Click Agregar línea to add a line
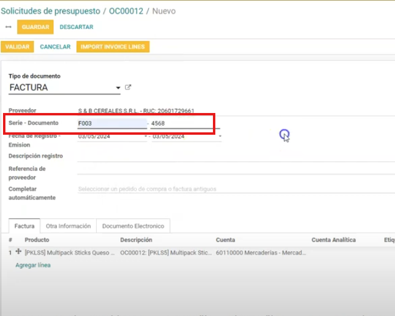The image size is (395, 316). tap(33, 265)
